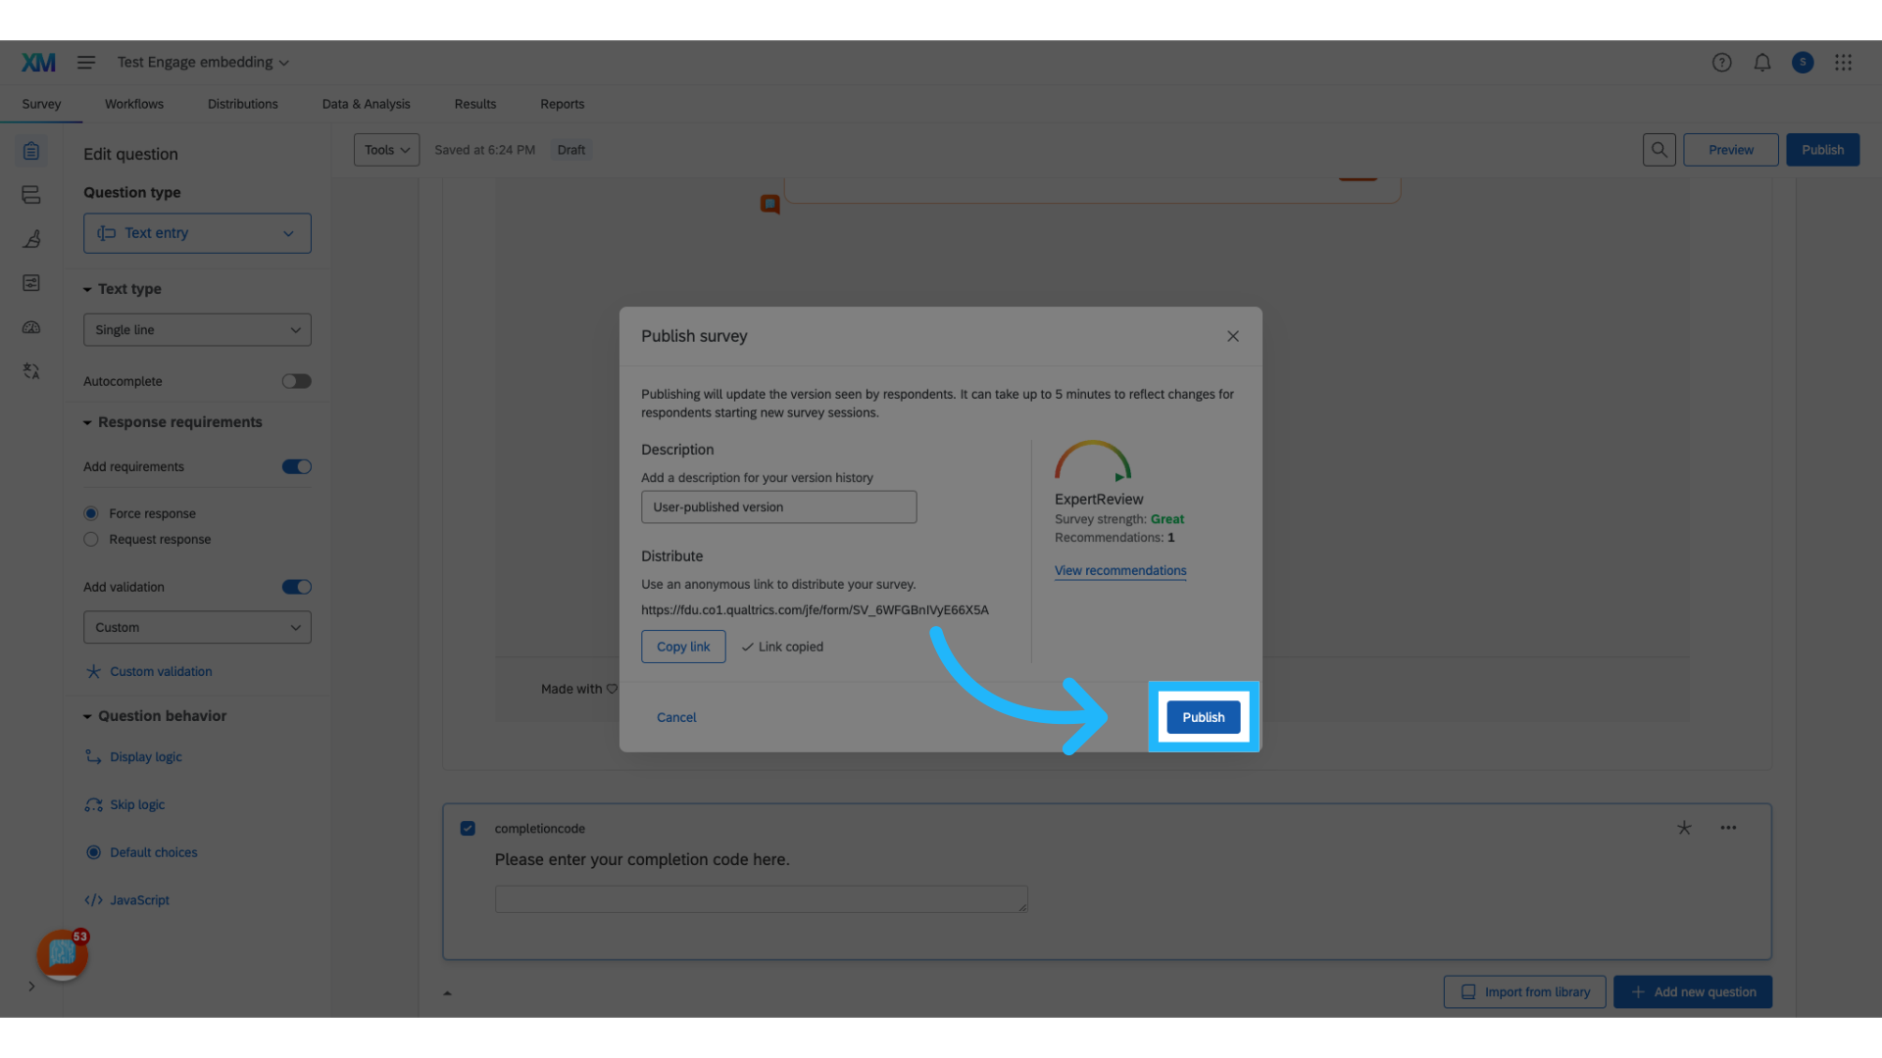Open the chat assistant badge with 53
1882x1058 pixels.
63,954
